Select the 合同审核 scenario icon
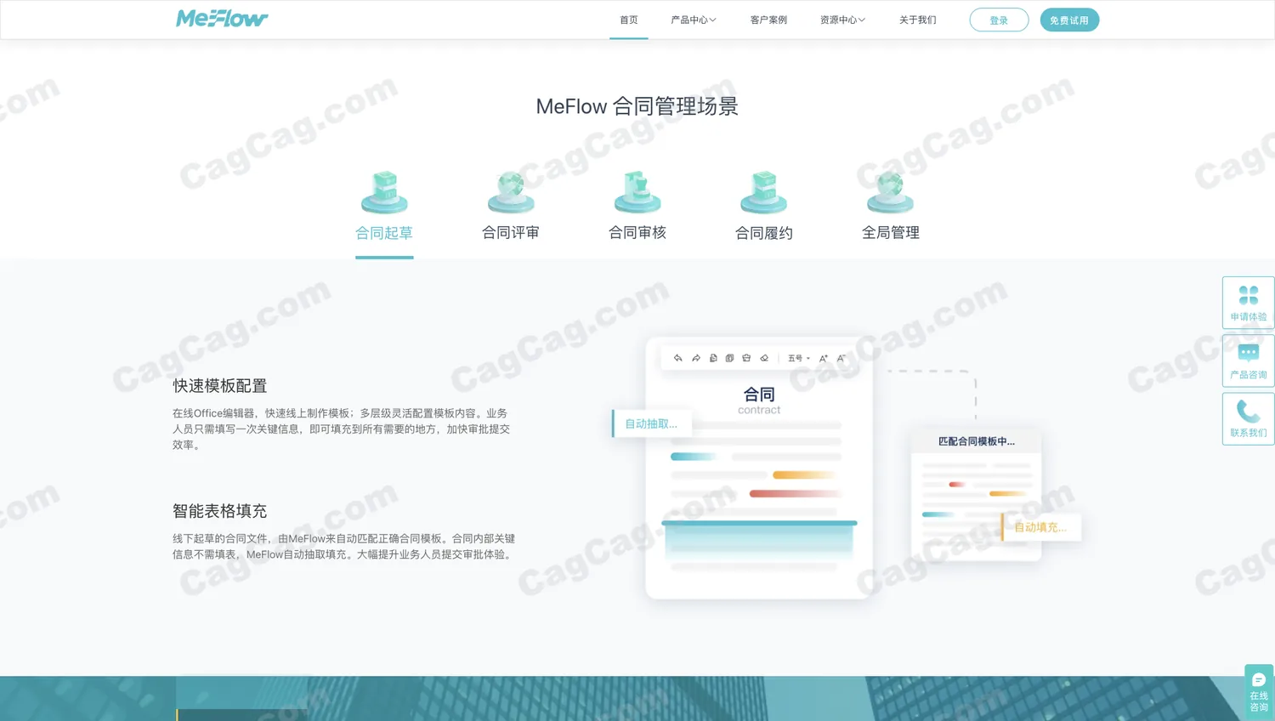Image resolution: width=1275 pixels, height=721 pixels. click(637, 192)
